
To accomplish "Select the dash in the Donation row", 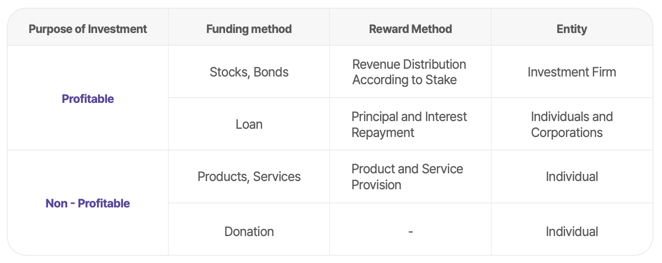I will click(410, 232).
